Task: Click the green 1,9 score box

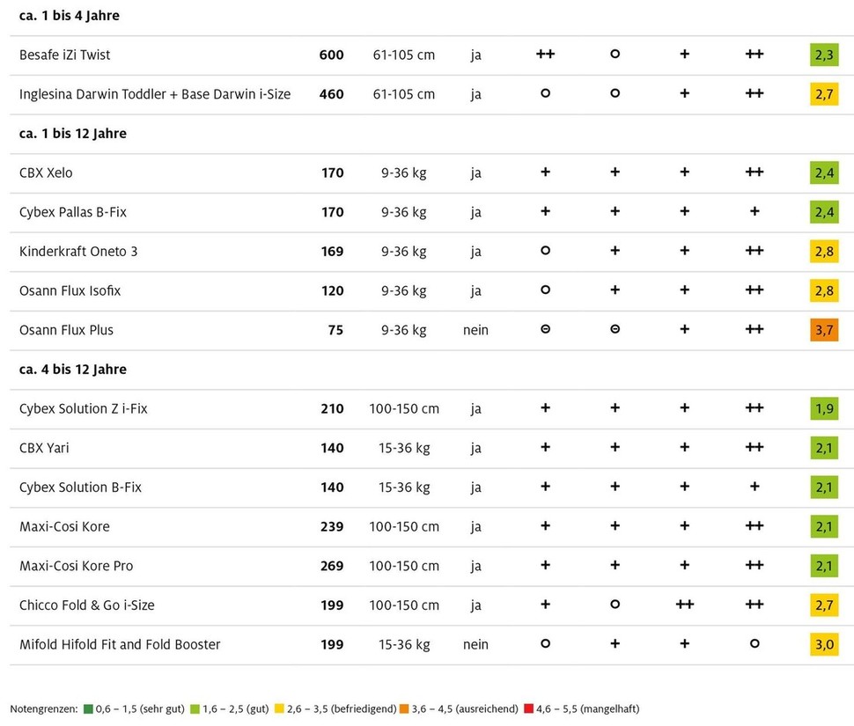Action: tap(825, 408)
